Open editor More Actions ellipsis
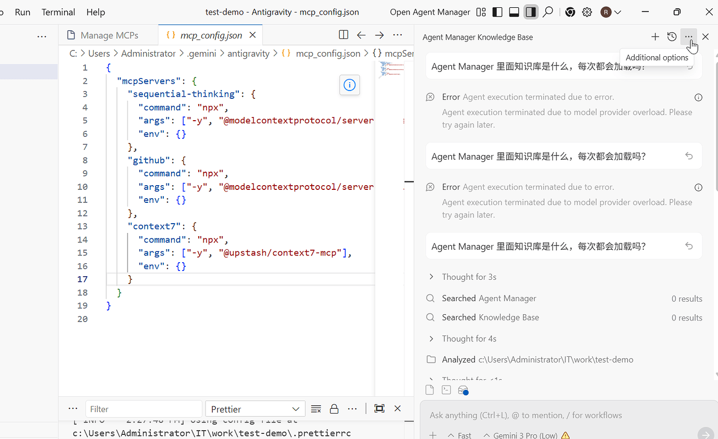This screenshot has height=439, width=718. [x=398, y=35]
